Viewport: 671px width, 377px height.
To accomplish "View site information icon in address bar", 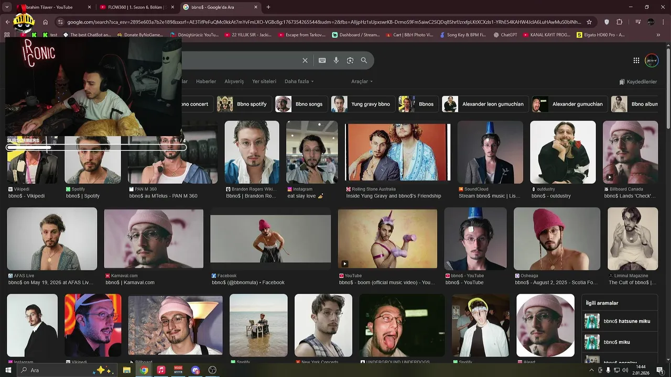I will click(60, 22).
